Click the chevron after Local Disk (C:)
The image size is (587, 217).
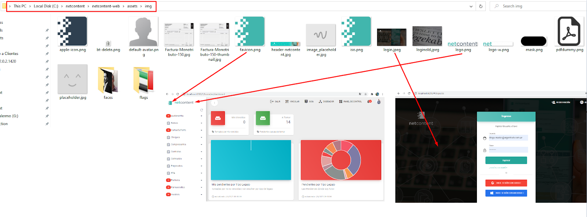pos(62,6)
